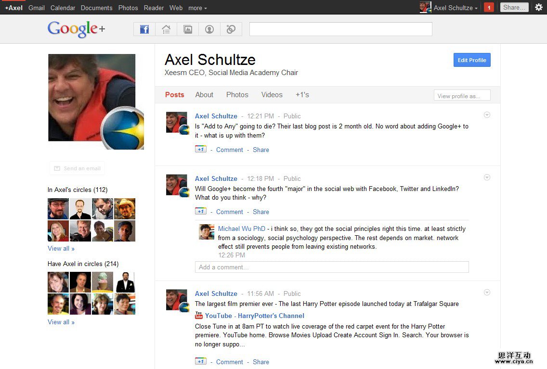Click author name on 11:56 AM post

(x=216, y=294)
